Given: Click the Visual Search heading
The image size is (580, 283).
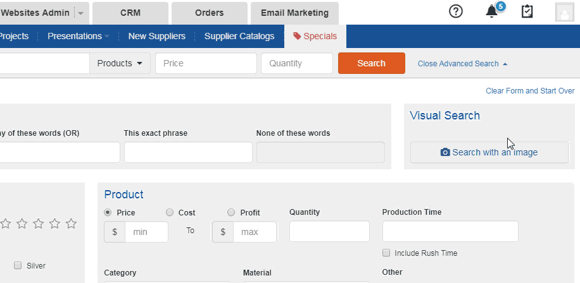Looking at the screenshot, I should tap(444, 116).
